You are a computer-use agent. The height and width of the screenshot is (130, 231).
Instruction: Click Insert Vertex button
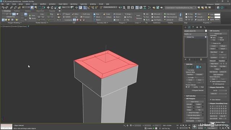pyautogui.click(x=195, y=102)
